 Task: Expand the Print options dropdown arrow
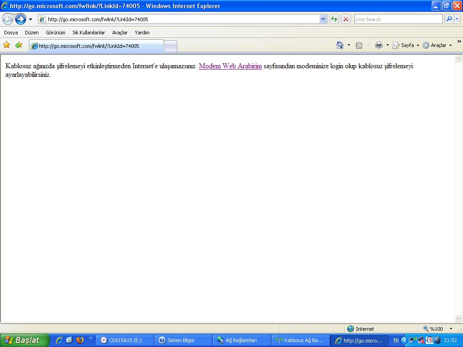coord(387,45)
